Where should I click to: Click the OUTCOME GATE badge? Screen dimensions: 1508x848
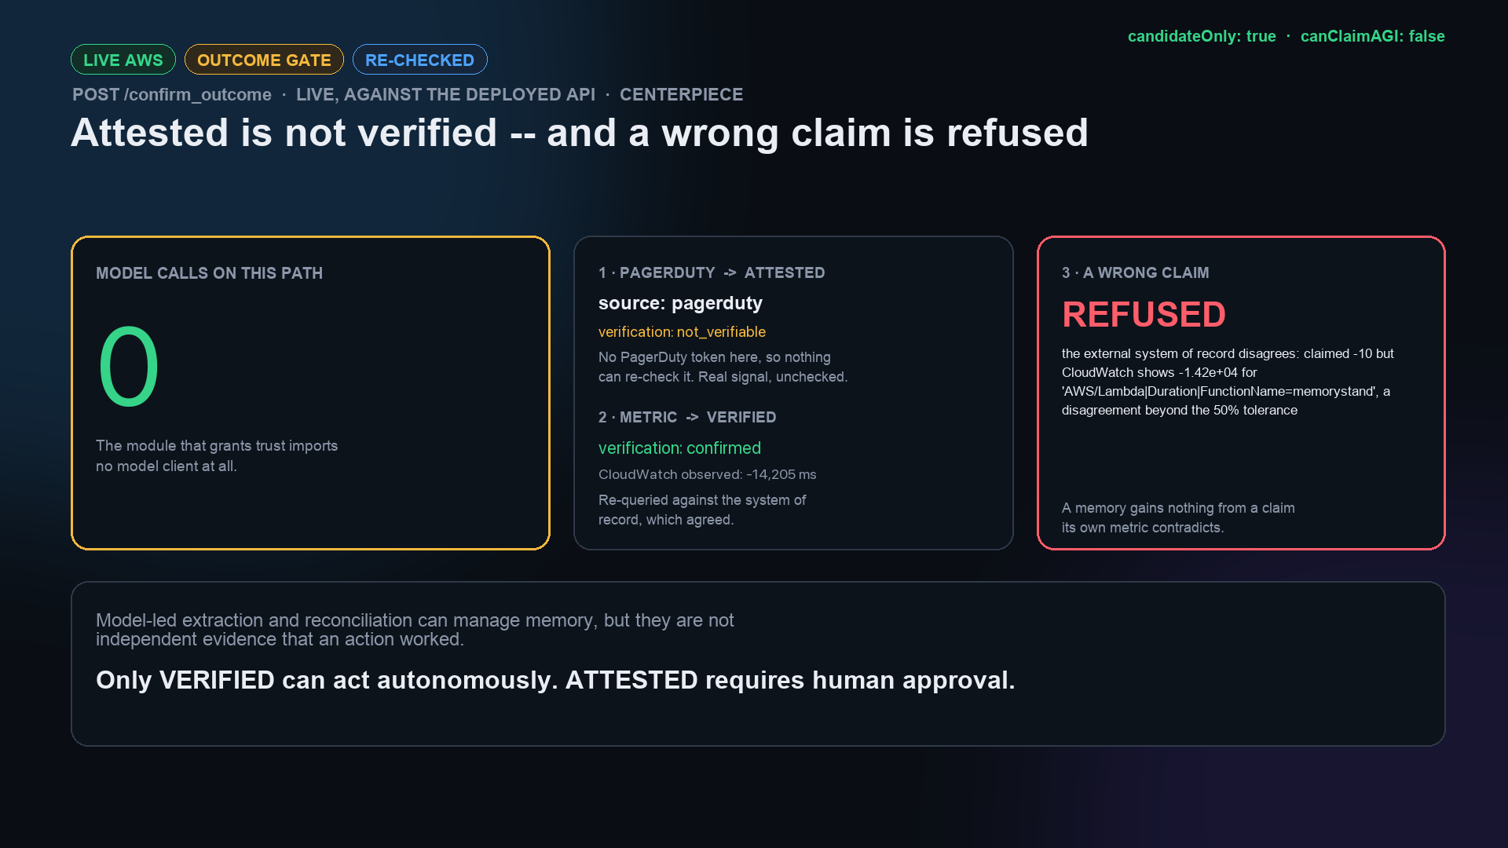(264, 60)
